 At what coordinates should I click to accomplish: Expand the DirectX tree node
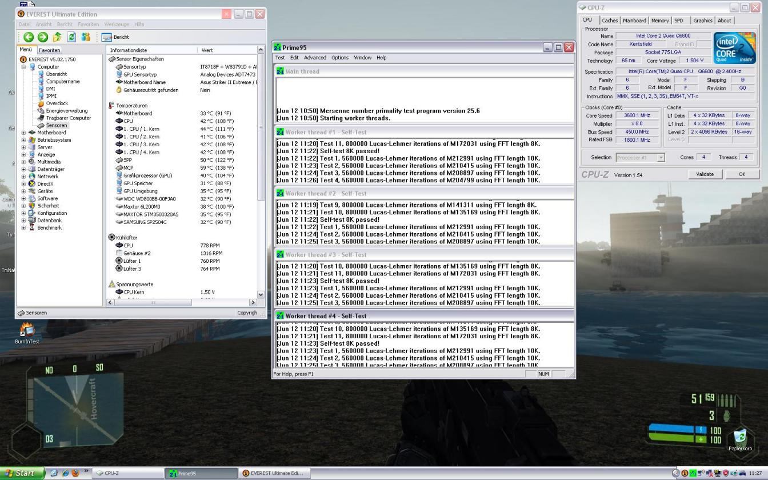[x=24, y=184]
